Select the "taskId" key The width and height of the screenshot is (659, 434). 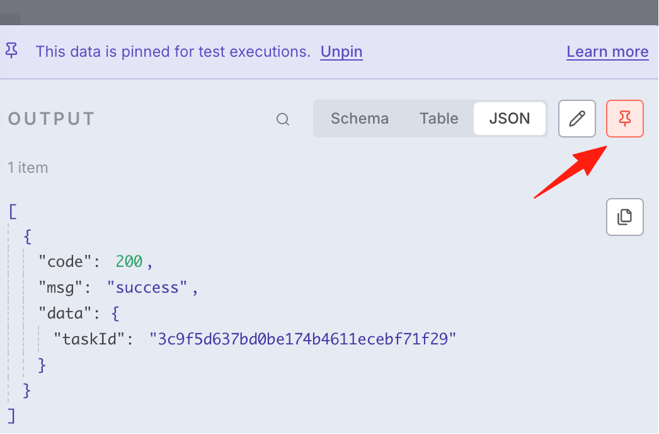89,339
